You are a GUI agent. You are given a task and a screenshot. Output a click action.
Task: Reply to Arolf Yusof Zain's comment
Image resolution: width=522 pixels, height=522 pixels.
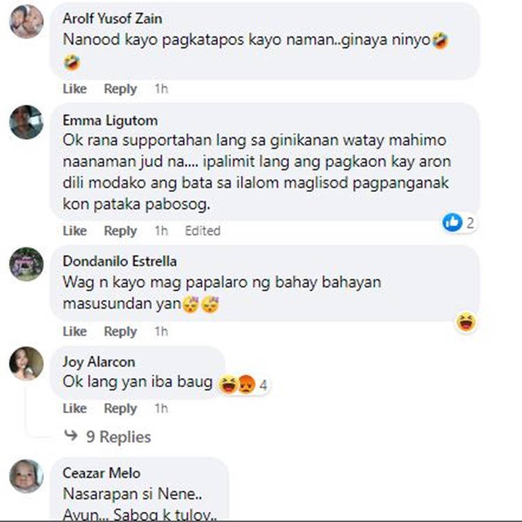point(120,88)
